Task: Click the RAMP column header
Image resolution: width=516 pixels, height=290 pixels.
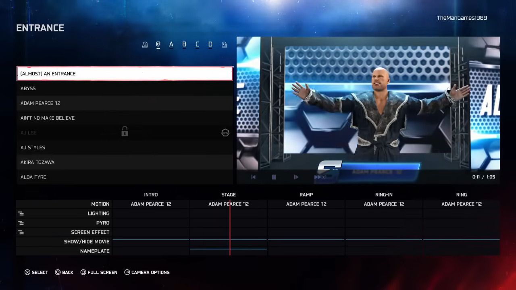Action: point(306,195)
